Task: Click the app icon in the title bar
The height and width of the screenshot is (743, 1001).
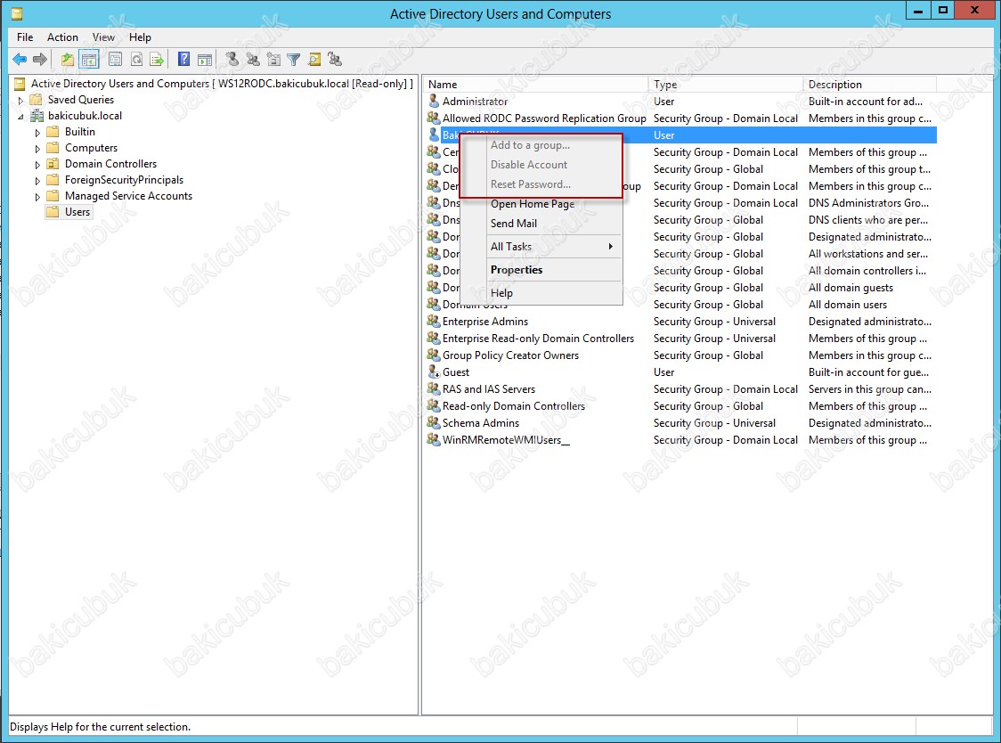Action: click(x=17, y=12)
